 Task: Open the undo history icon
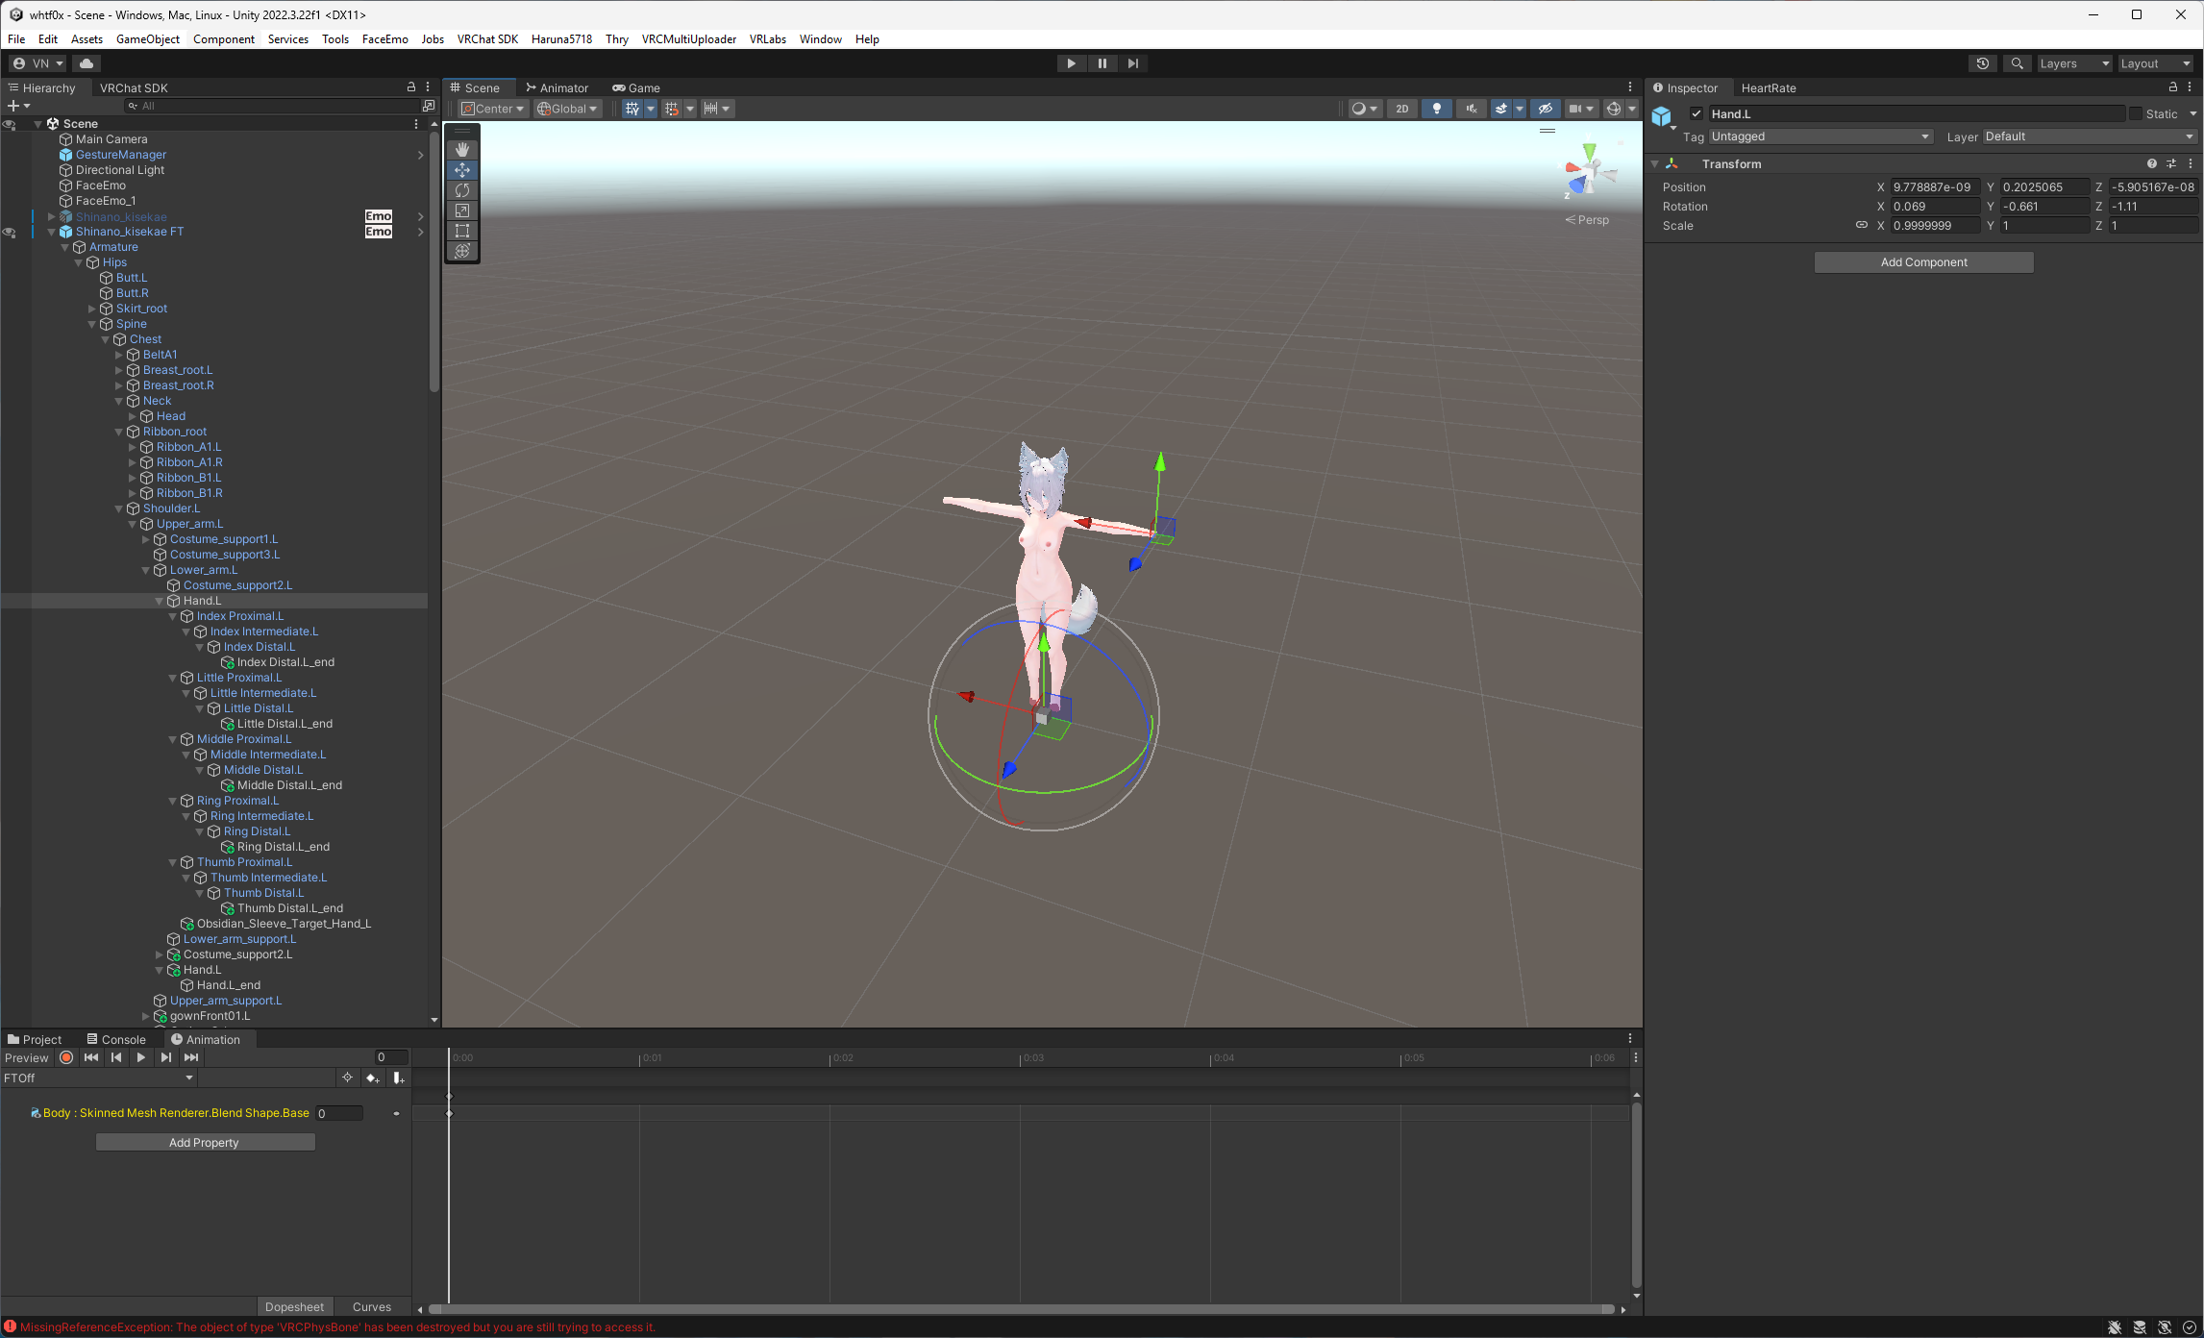(x=1982, y=63)
